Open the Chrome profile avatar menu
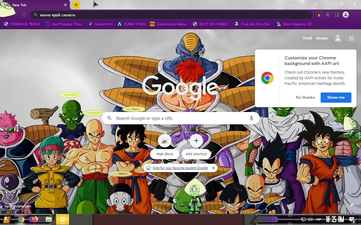The height and width of the screenshot is (225, 361). (x=346, y=15)
